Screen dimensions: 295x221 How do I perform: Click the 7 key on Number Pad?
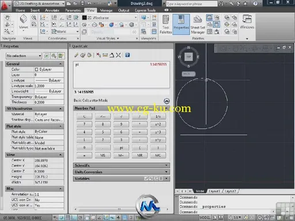point(84,124)
